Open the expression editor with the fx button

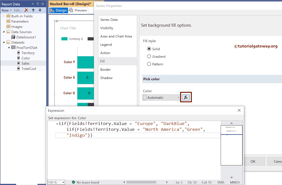pyautogui.click(x=186, y=97)
